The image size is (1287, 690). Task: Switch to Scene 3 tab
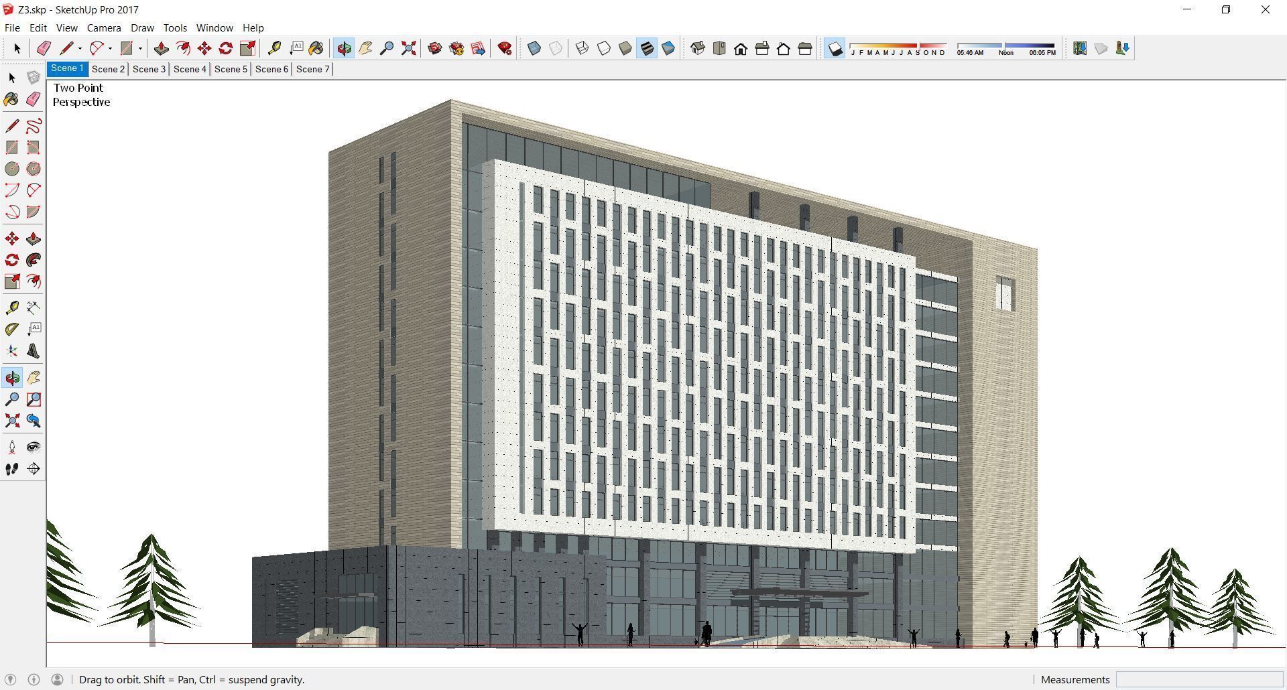pyautogui.click(x=149, y=69)
